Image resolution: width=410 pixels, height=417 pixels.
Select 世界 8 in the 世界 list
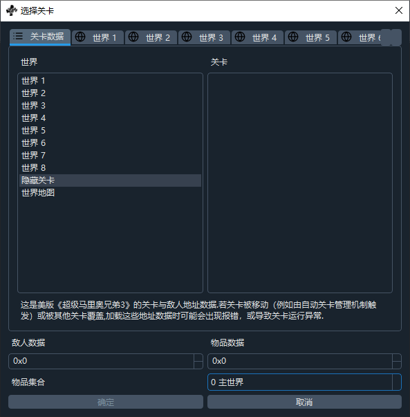pos(110,168)
